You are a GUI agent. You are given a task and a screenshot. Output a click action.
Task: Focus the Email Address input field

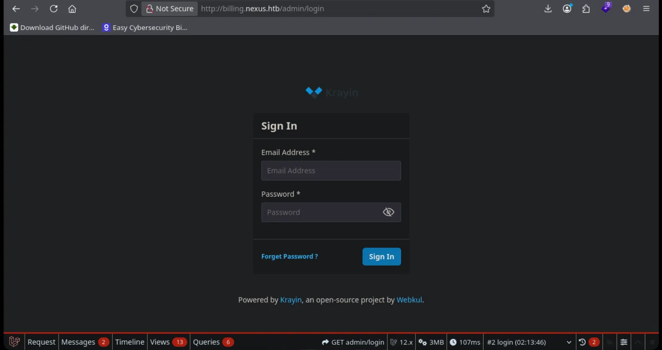point(331,171)
